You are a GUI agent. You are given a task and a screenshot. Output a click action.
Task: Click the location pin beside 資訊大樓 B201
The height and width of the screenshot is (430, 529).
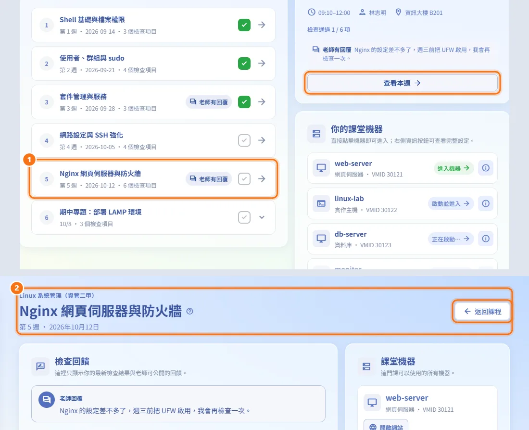[x=399, y=13]
